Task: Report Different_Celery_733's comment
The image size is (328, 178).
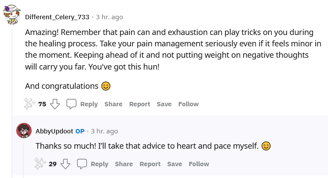Action: coord(139,104)
